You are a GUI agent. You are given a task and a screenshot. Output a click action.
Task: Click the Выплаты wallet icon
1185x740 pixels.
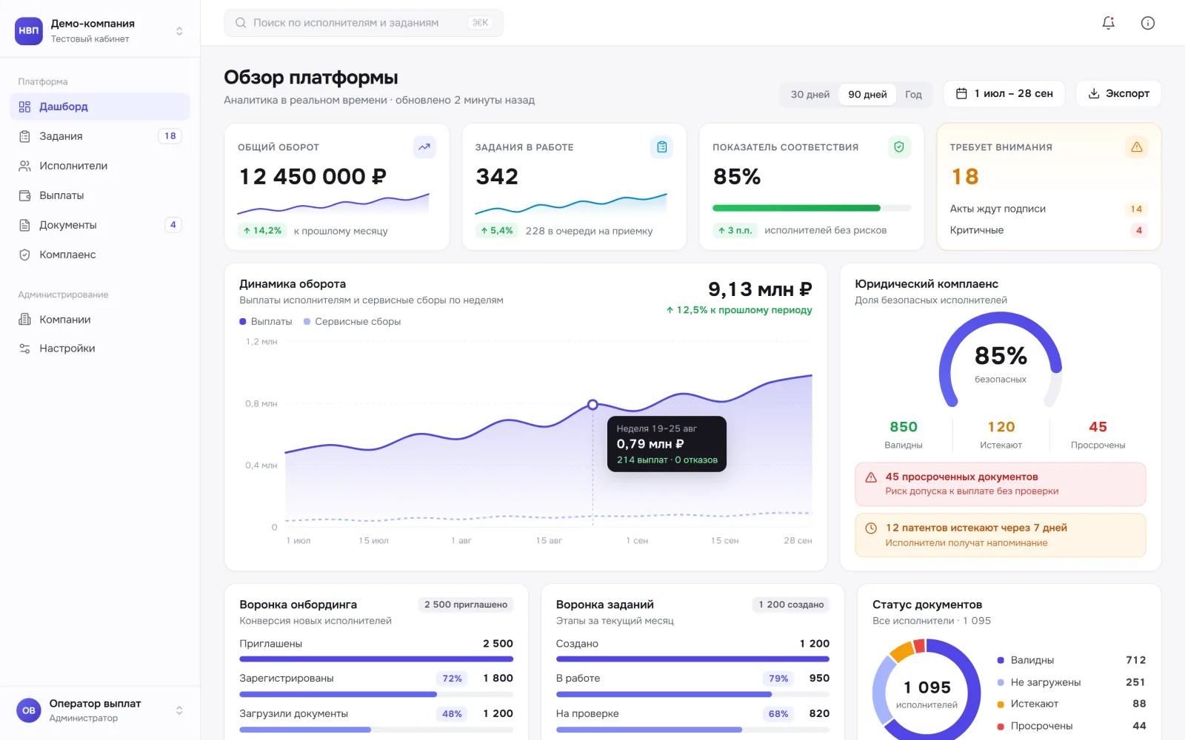pos(24,195)
